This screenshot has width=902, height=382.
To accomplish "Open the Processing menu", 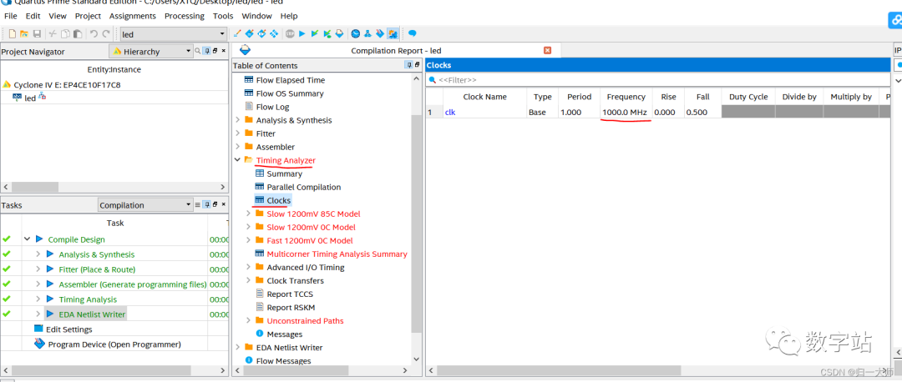I will [184, 16].
